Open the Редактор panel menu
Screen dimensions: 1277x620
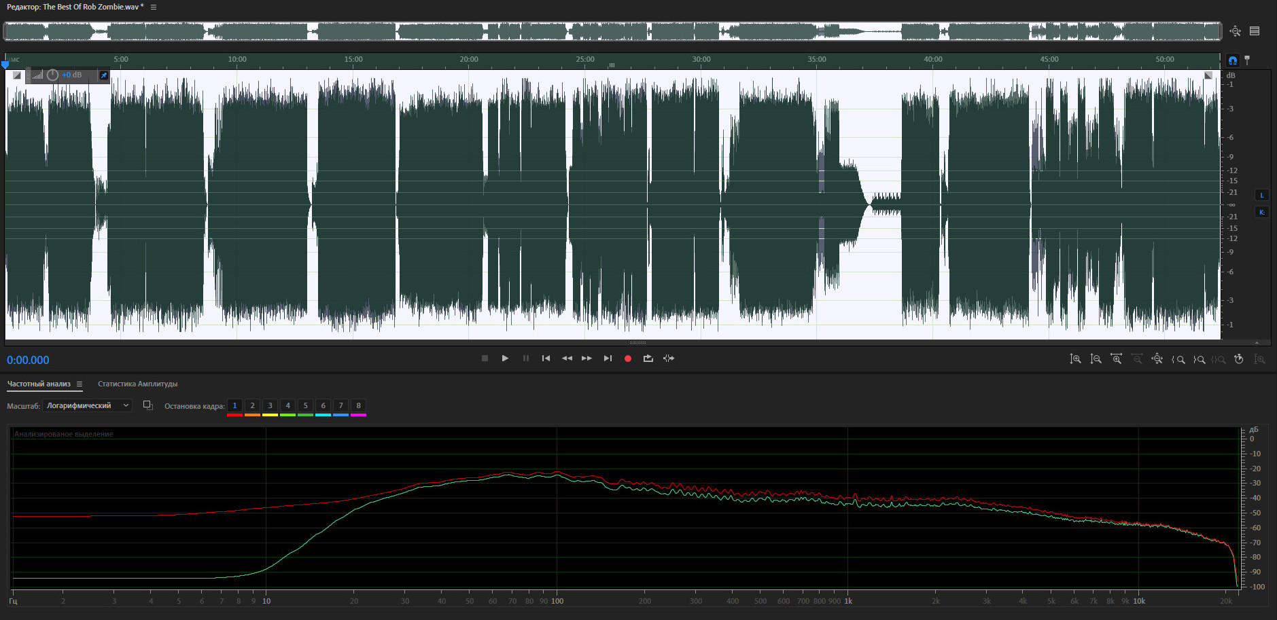click(154, 7)
